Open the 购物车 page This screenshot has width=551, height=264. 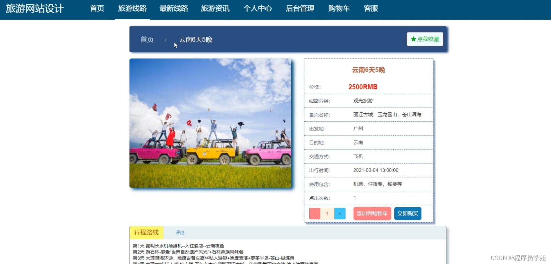[339, 8]
